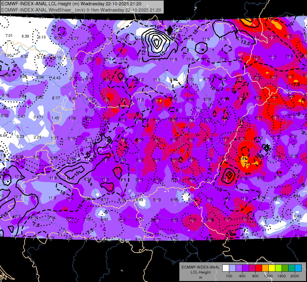Click the teal legend swatch
This screenshot has width=307, height=282.
pyautogui.click(x=292, y=268)
